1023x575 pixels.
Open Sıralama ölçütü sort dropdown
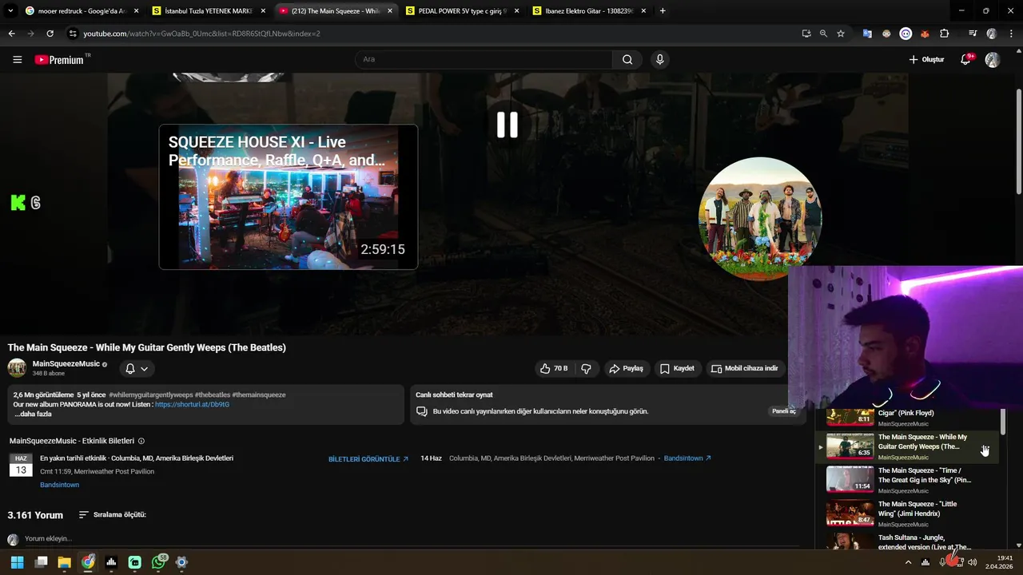(x=113, y=515)
